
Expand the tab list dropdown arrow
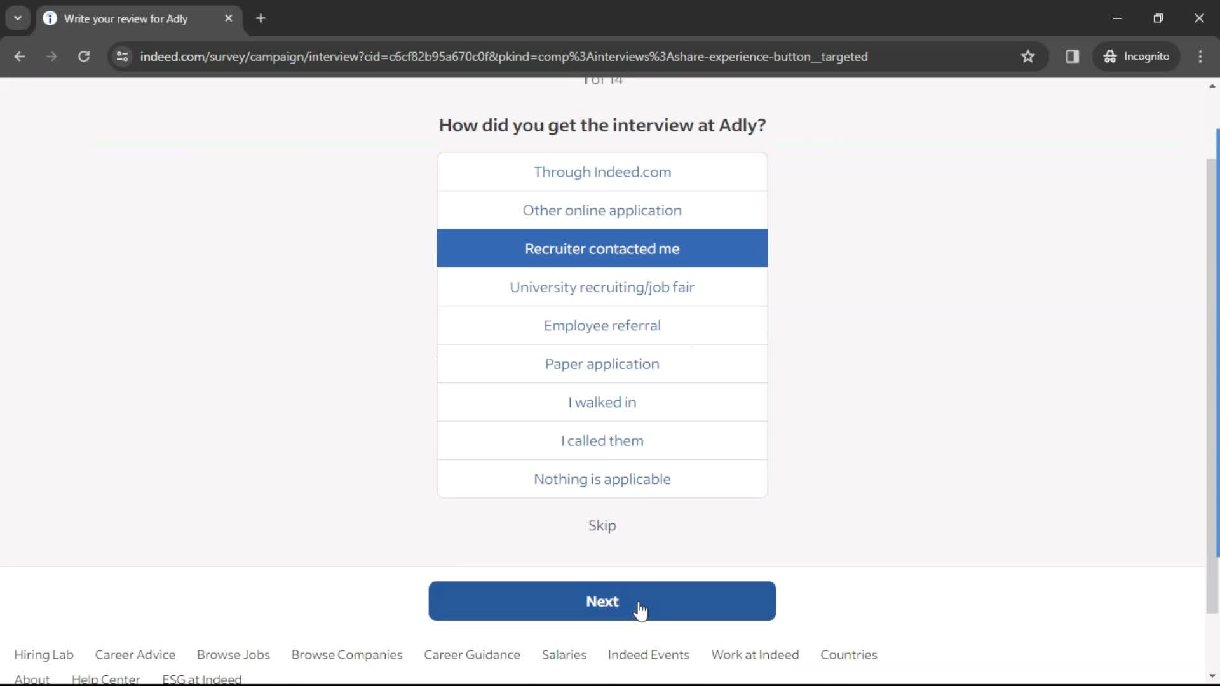click(18, 18)
